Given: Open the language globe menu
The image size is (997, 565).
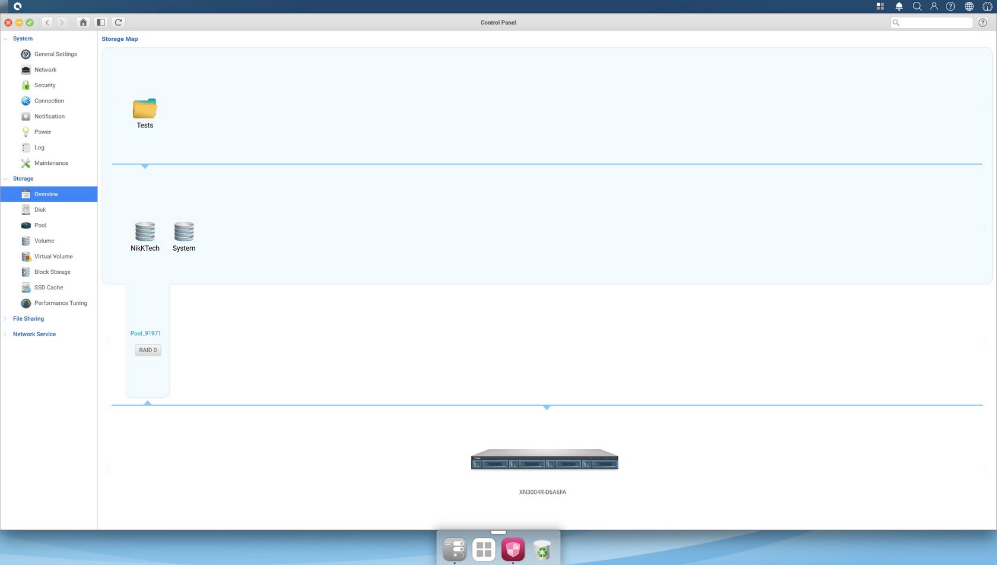Looking at the screenshot, I should (969, 7).
